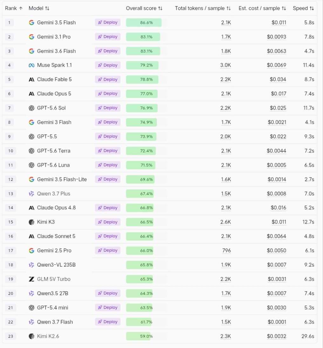Sort by Est. cost / sample
The width and height of the screenshot is (323, 348).
coord(262,9)
